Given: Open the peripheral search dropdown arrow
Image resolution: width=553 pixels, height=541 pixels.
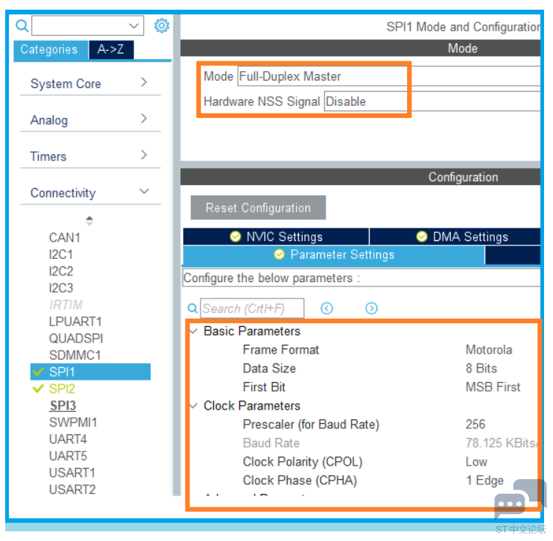Looking at the screenshot, I should tap(133, 26).
